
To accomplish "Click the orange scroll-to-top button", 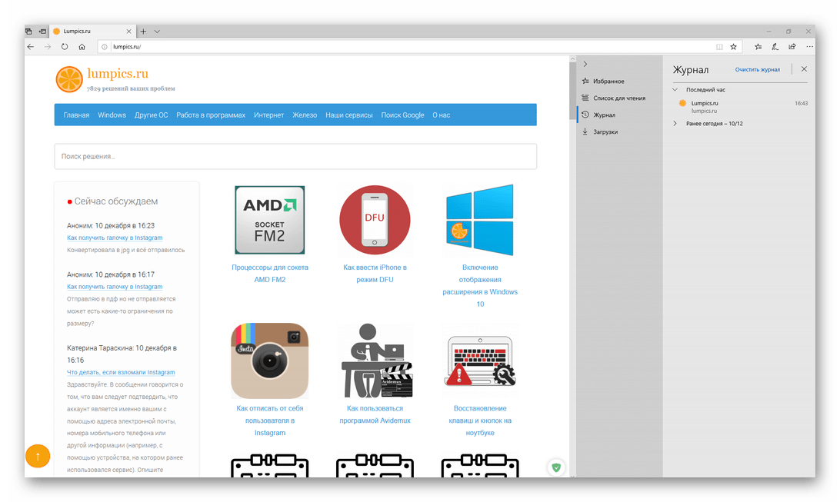I will tap(38, 456).
